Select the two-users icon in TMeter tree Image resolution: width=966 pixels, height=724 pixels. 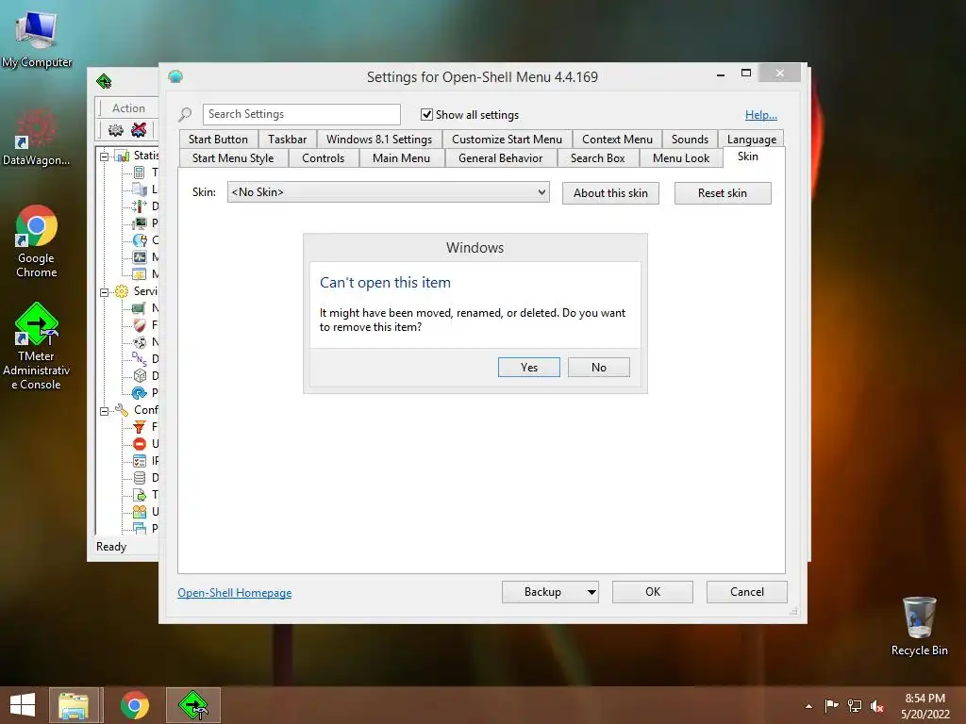(x=140, y=512)
